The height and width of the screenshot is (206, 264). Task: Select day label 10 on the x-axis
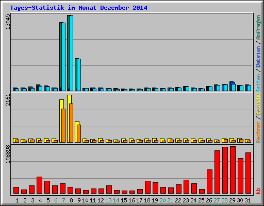tap(85, 200)
